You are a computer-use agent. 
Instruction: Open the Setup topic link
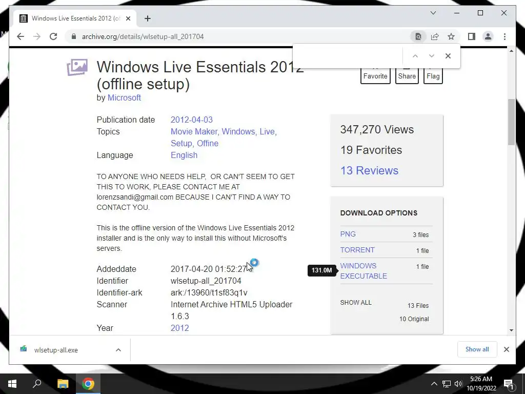pos(182,143)
